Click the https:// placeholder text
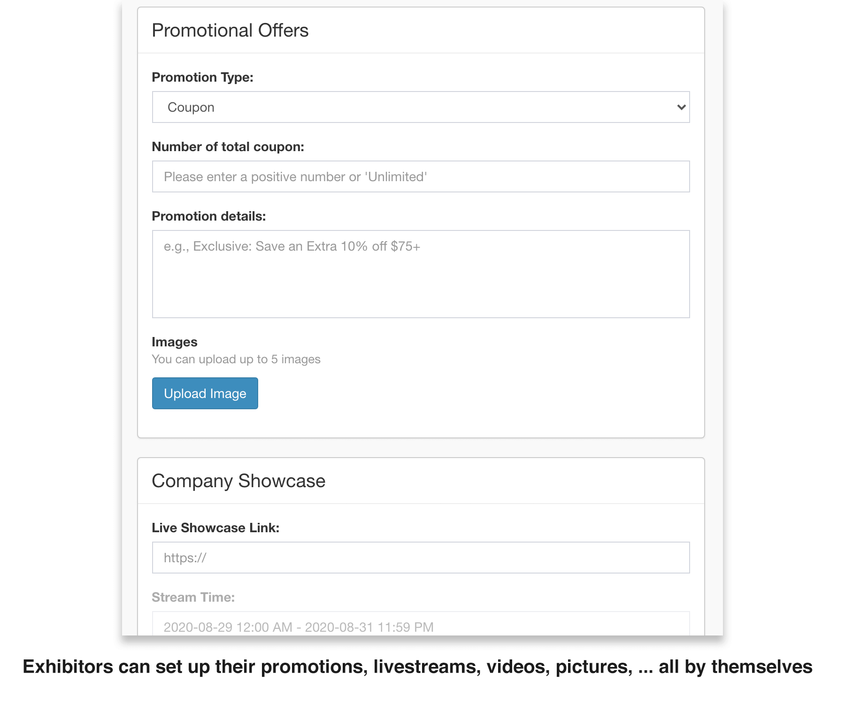This screenshot has width=845, height=704. (185, 558)
